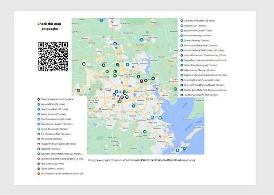
Task: Click the 'League City' label on the map
Action: click(153, 122)
